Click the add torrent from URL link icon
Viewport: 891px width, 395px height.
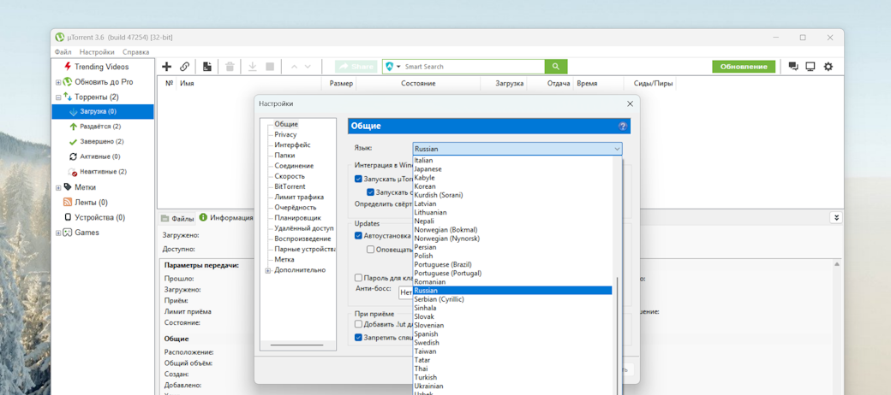(185, 67)
